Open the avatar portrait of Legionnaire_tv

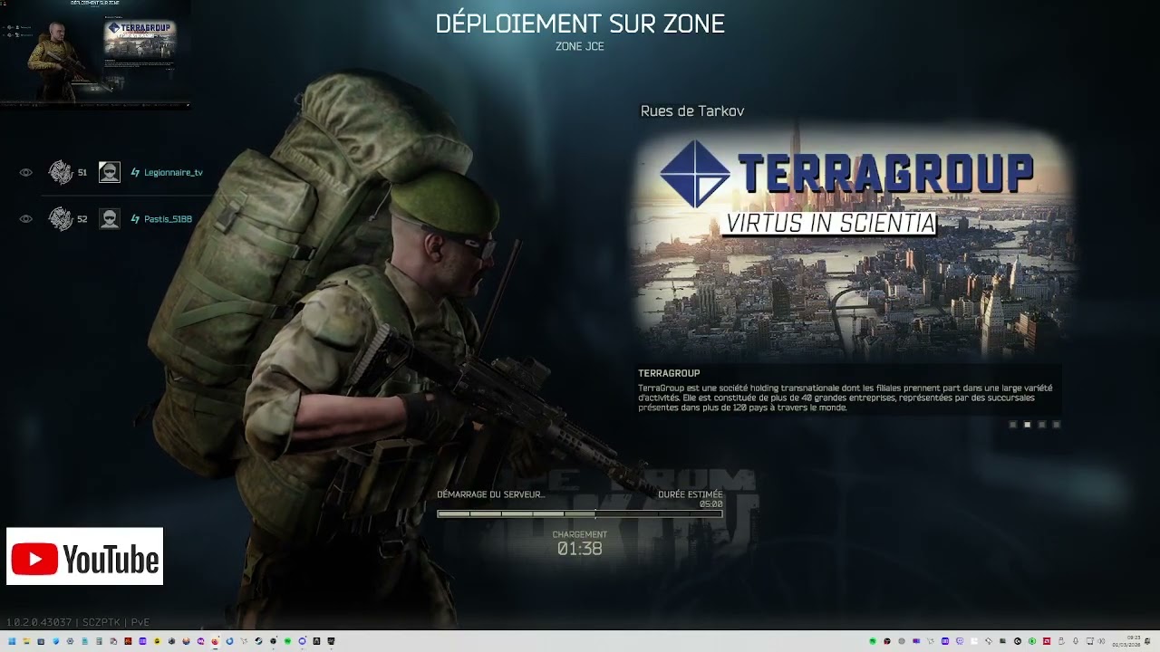pos(110,172)
